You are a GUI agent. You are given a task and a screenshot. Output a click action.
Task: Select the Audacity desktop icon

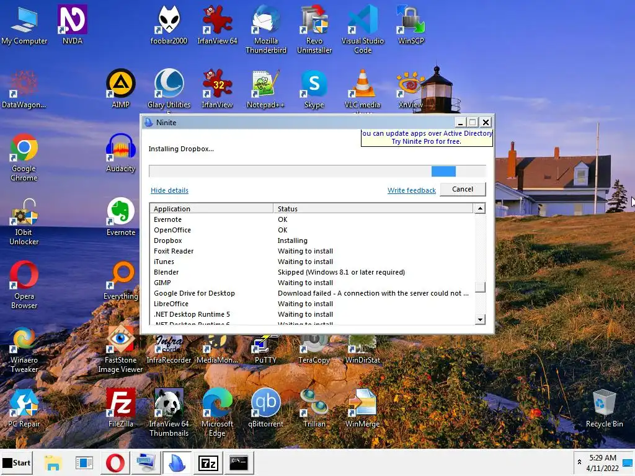point(121,152)
